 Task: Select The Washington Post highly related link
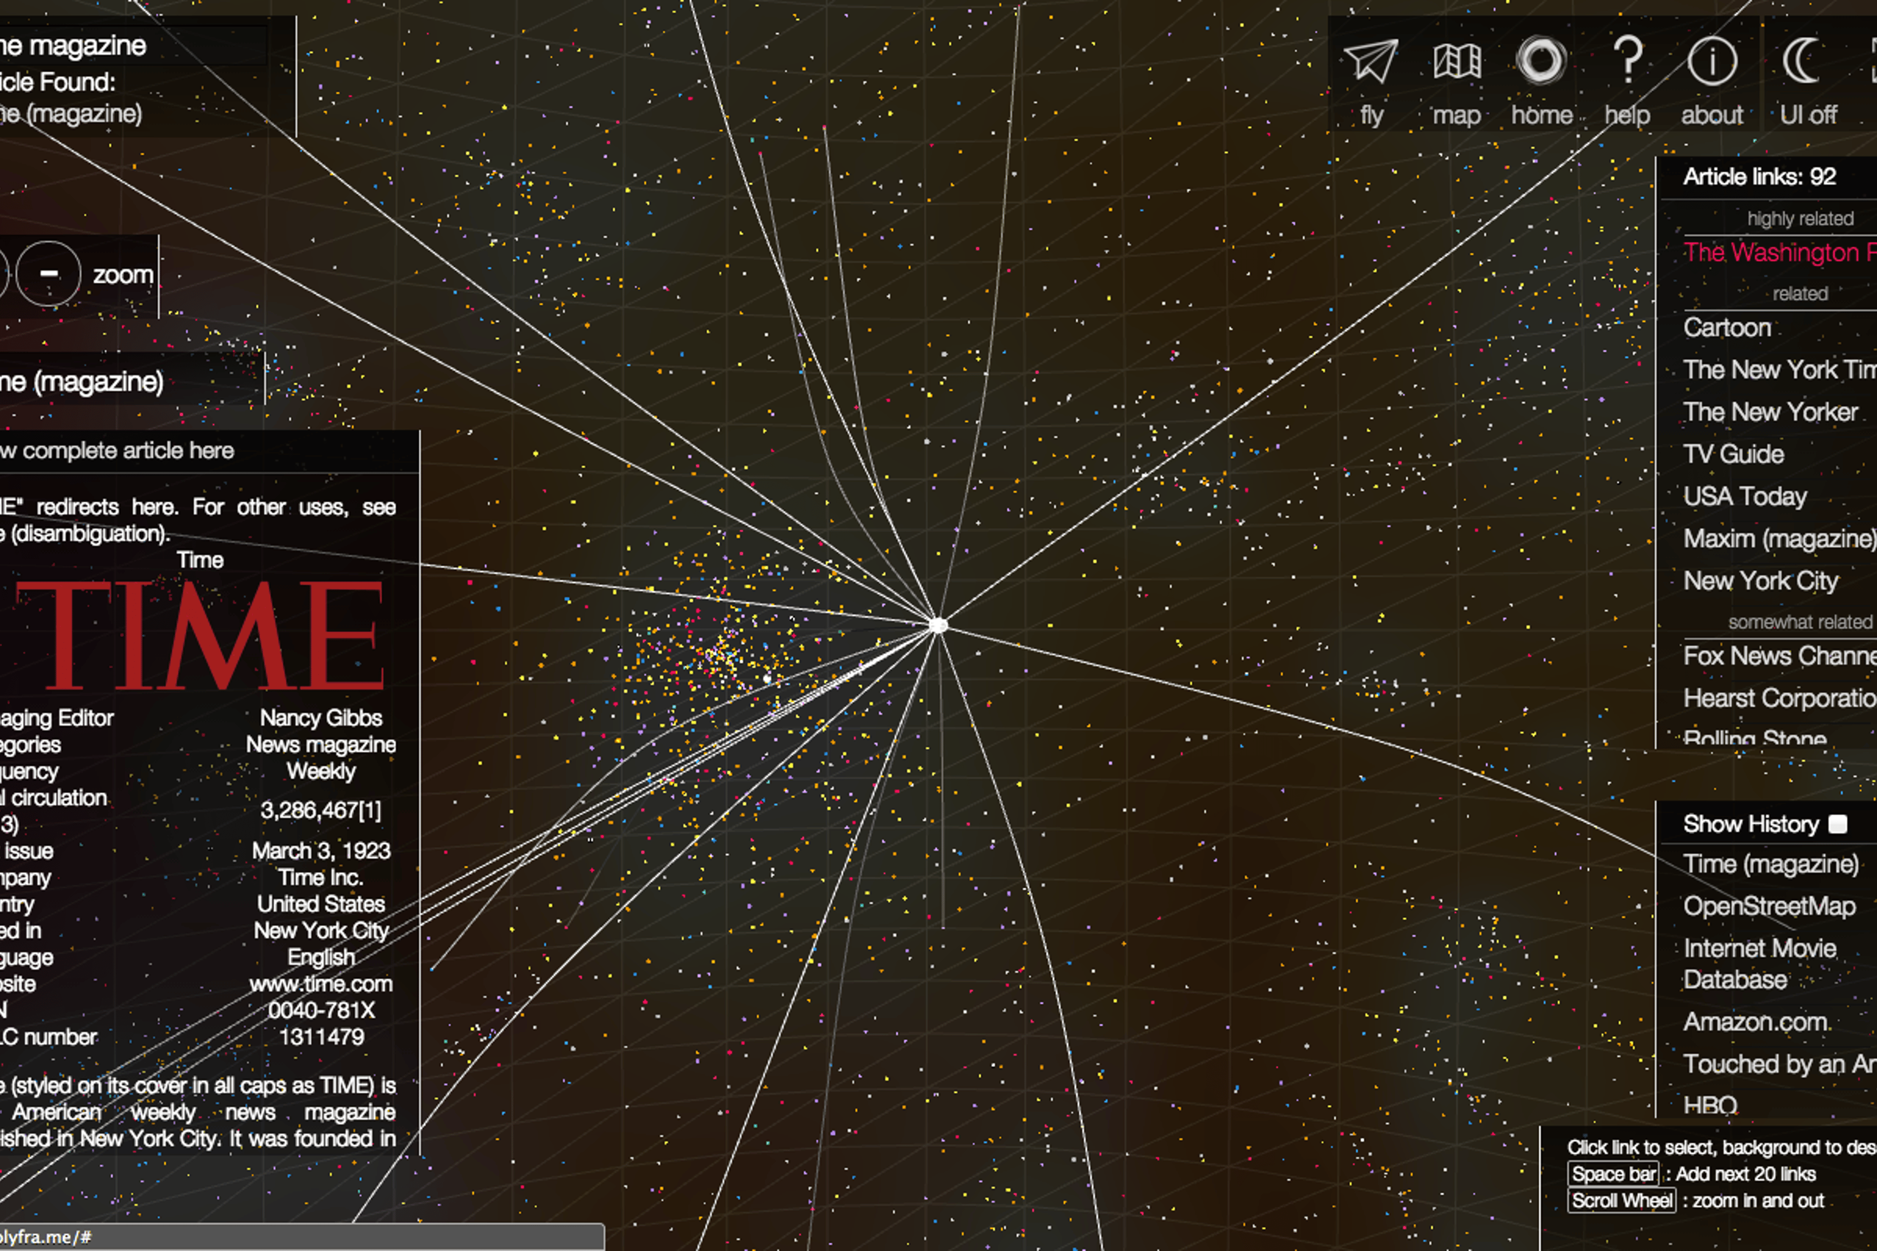pyautogui.click(x=1780, y=252)
